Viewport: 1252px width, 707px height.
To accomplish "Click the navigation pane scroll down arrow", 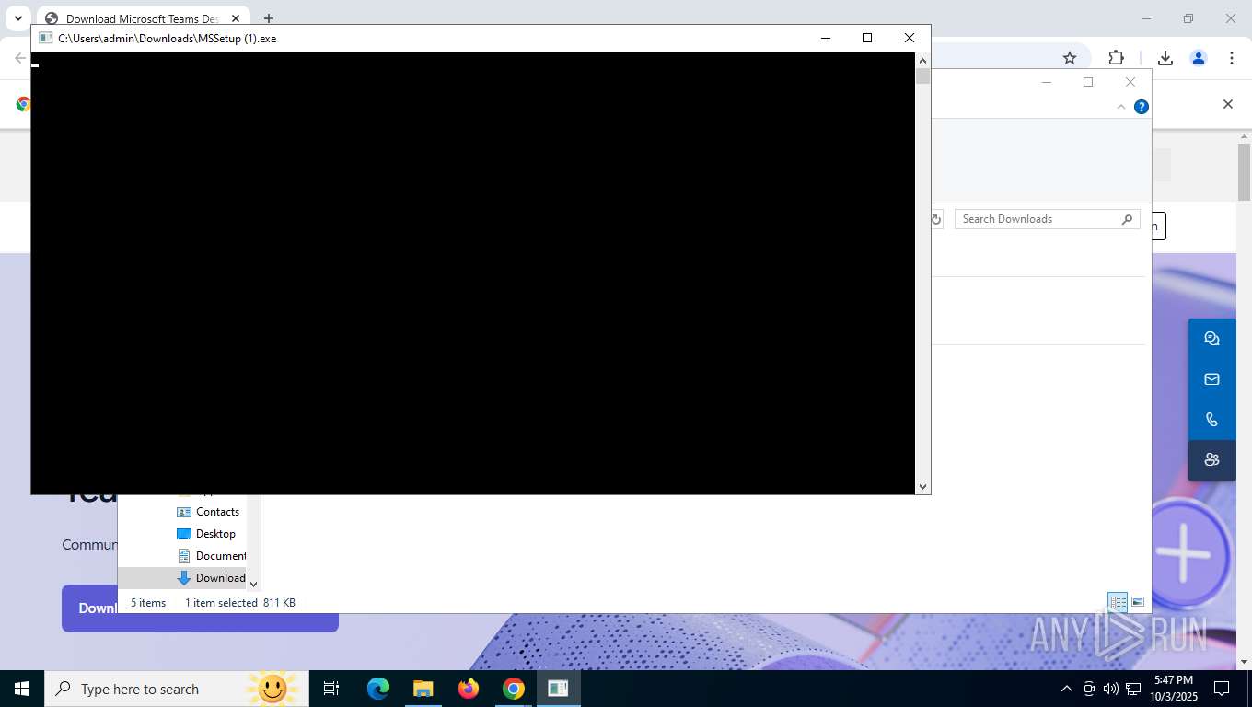I will tap(254, 584).
